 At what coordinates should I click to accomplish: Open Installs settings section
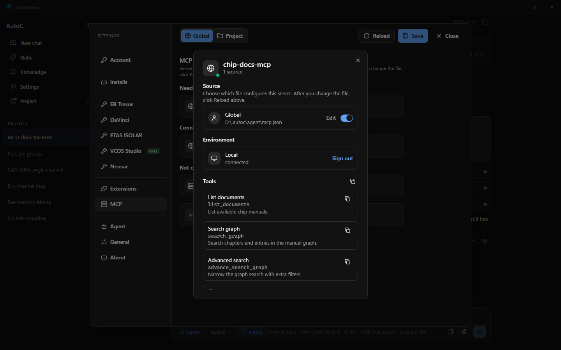point(131,82)
